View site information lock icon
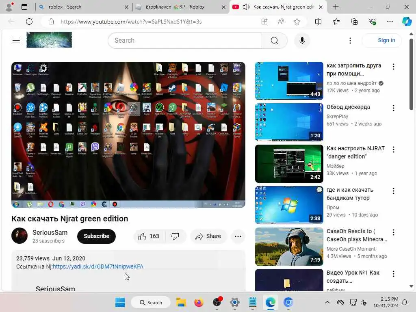416x312 pixels. [x=51, y=22]
